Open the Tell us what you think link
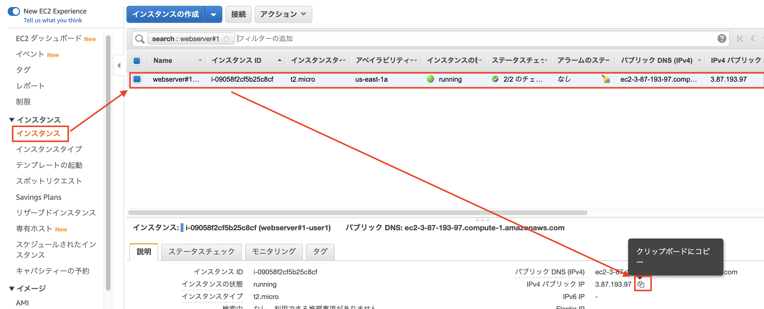Image resolution: width=764 pixels, height=309 pixels. [53, 21]
